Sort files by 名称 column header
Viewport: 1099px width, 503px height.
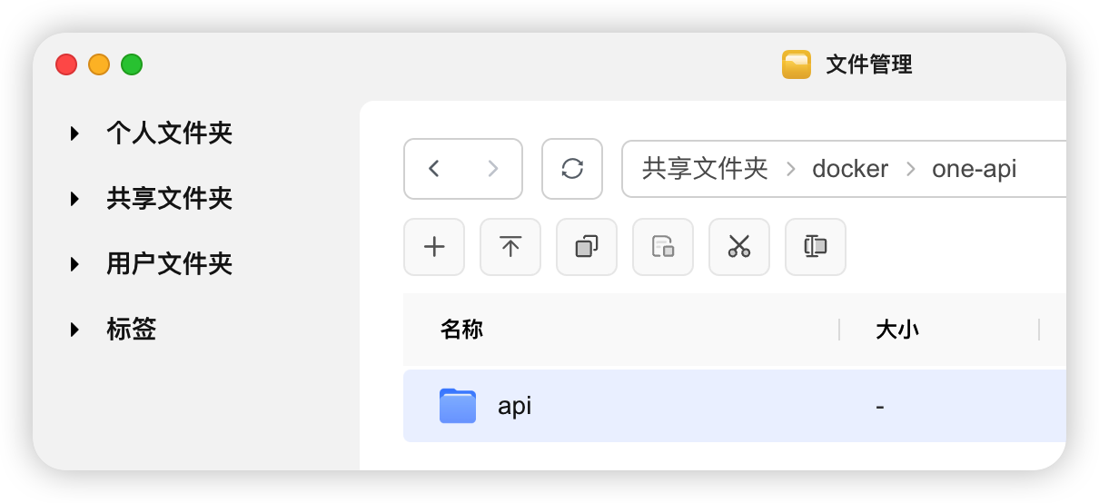pos(461,330)
